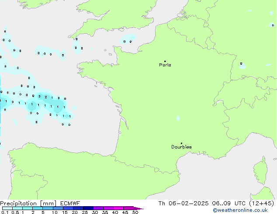Click the legend scale label '10'
The height and width of the screenshot is (214, 277).
coord(55,212)
